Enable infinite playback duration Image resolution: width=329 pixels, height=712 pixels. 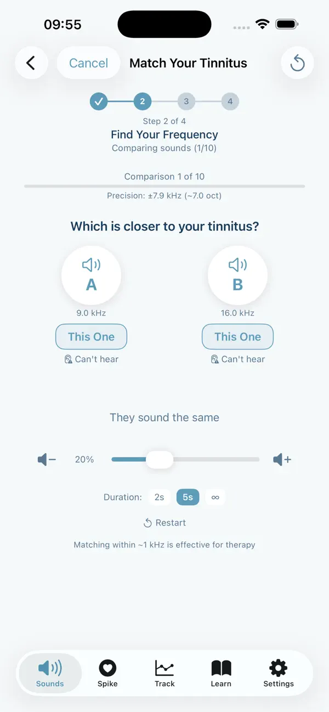(215, 497)
